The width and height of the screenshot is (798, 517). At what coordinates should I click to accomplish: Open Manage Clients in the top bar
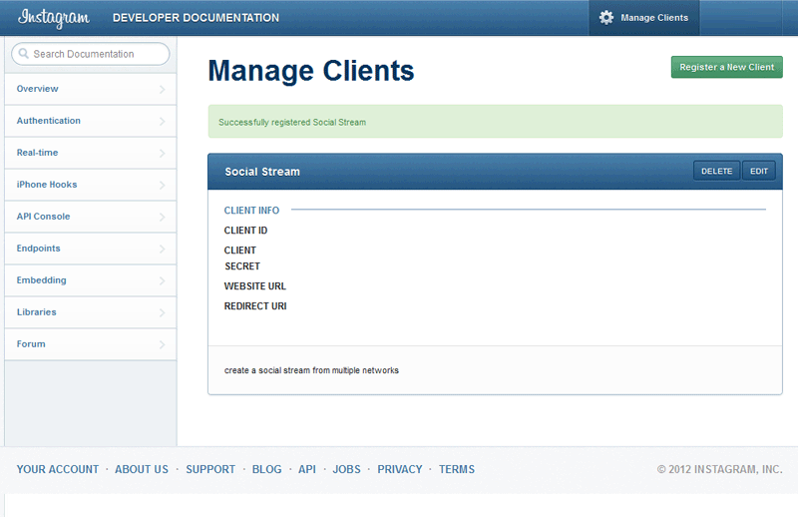pos(653,18)
